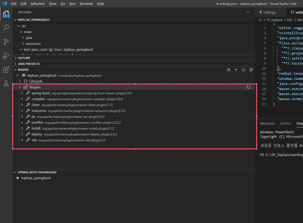
Task: Collapse the MAVEN section
Action: coord(15,70)
